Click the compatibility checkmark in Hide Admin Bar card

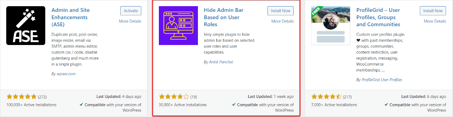pyautogui.click(x=234, y=104)
